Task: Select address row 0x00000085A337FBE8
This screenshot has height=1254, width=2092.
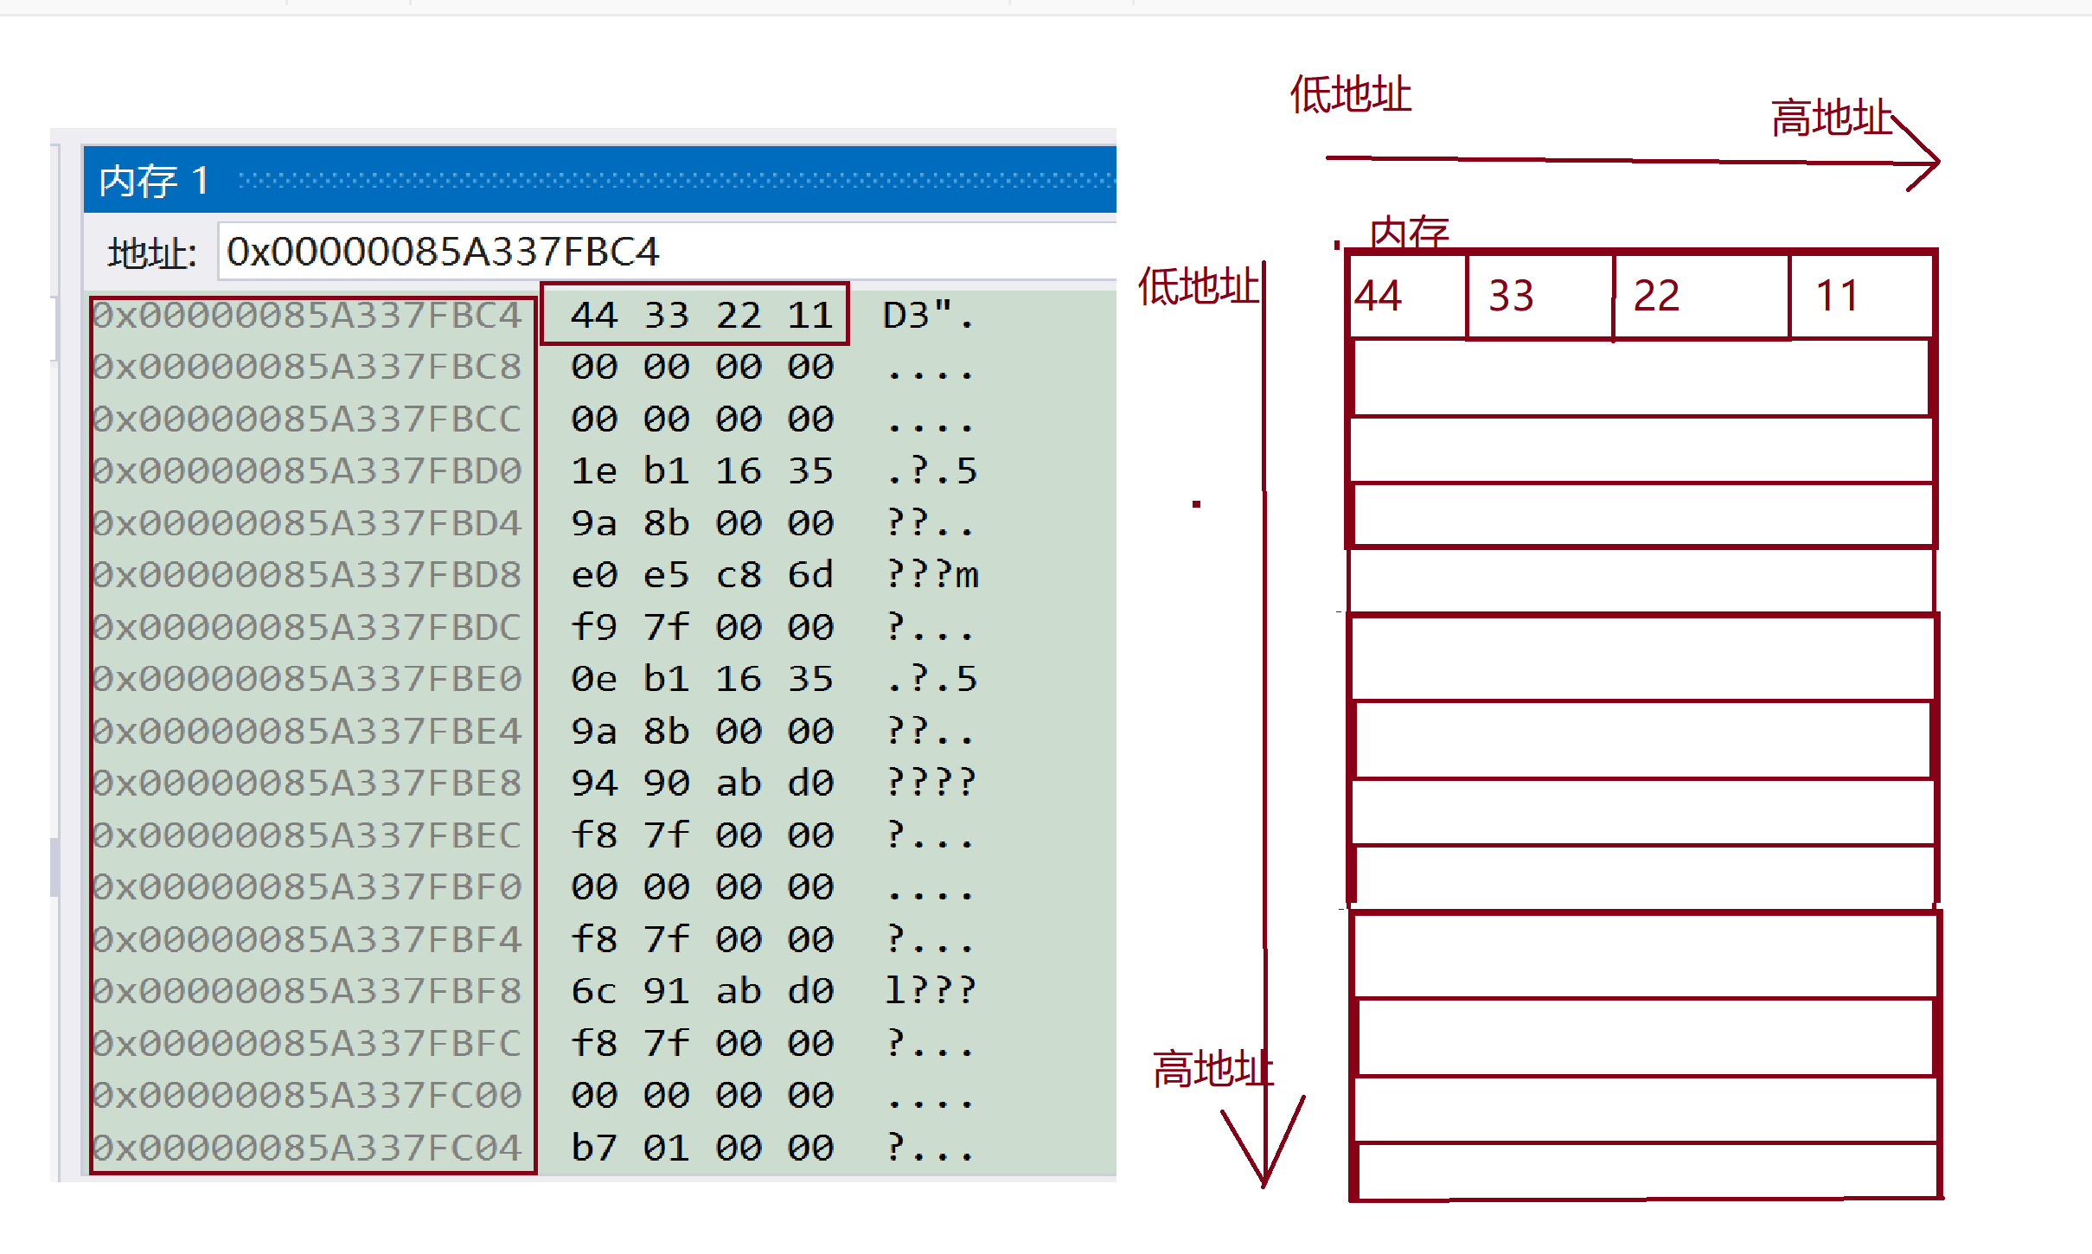Action: click(307, 784)
